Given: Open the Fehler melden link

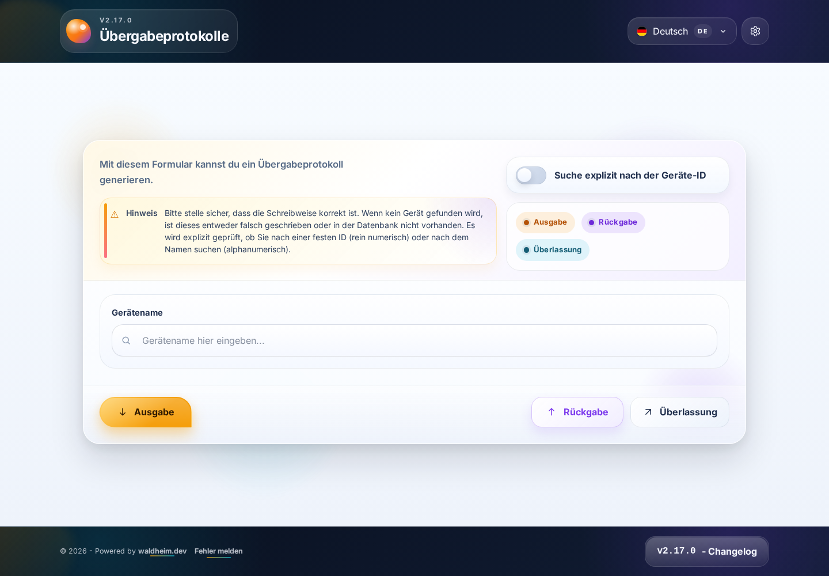Looking at the screenshot, I should coord(219,551).
